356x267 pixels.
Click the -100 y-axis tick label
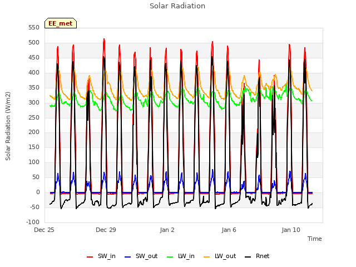click(x=33, y=222)
